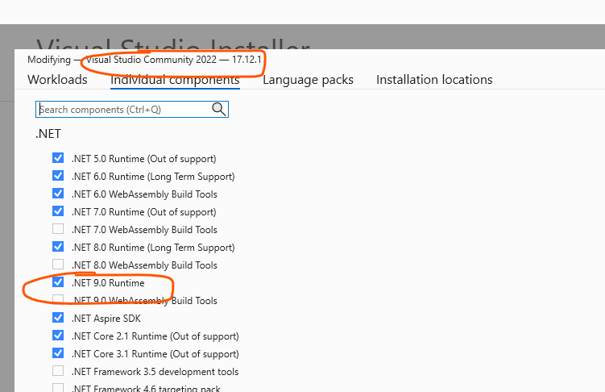Click '.NET Framework 3.5 development tools' label
The width and height of the screenshot is (605, 392).
pyautogui.click(x=155, y=372)
